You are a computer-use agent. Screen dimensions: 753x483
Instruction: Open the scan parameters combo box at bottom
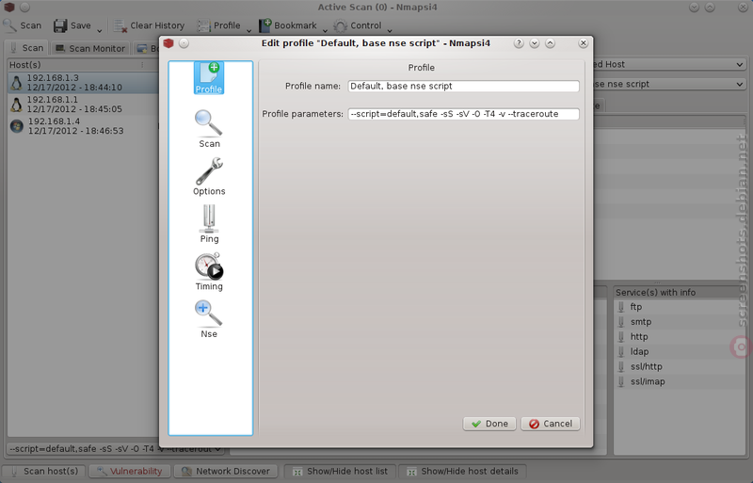[115, 449]
